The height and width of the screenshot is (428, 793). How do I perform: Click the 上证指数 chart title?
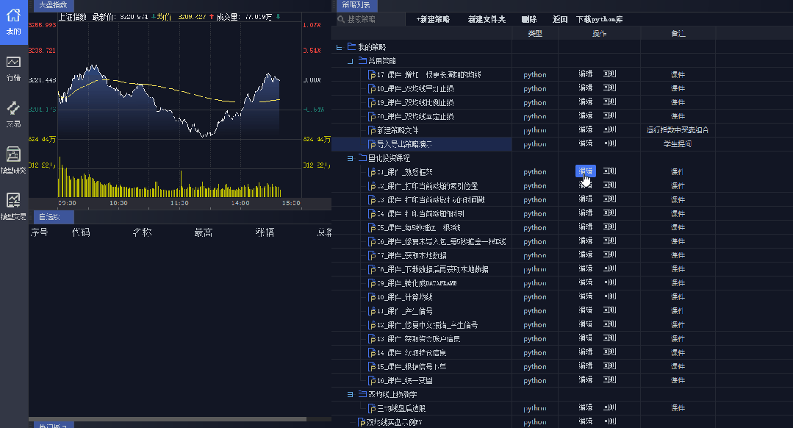pos(72,17)
